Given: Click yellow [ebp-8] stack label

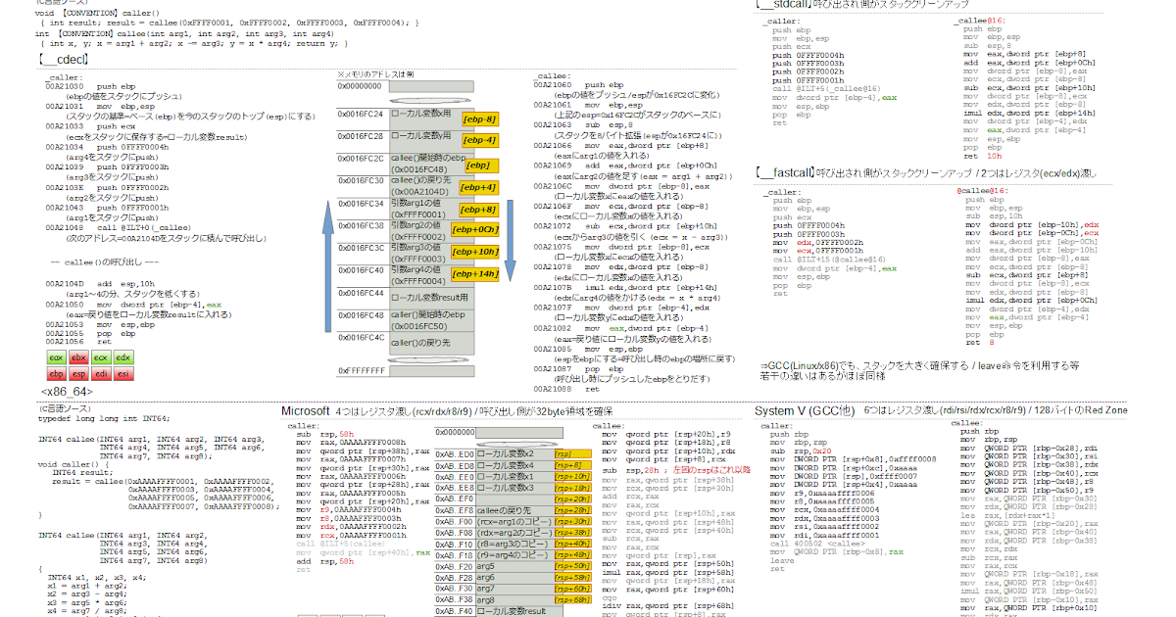Looking at the screenshot, I should [481, 119].
